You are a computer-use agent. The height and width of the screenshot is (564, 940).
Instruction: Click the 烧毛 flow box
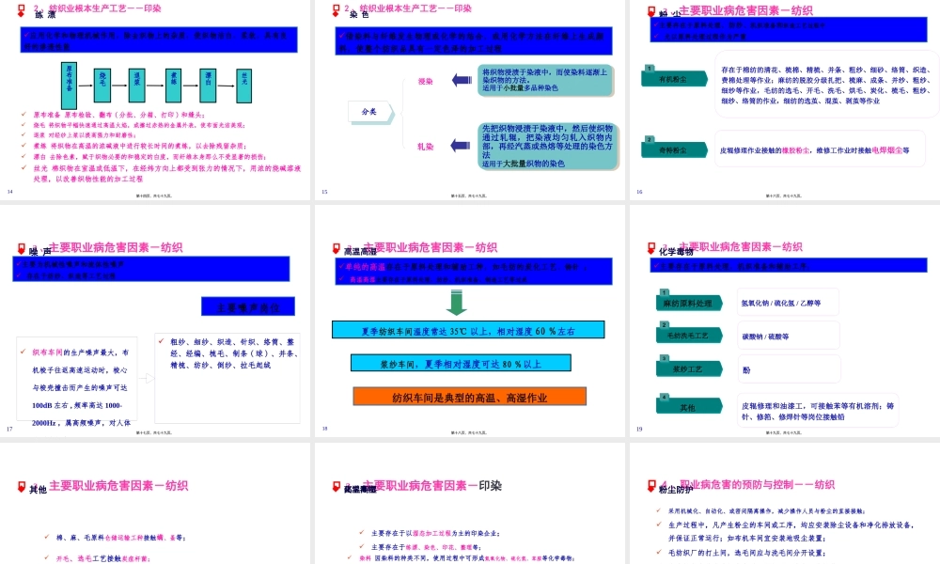tap(102, 86)
